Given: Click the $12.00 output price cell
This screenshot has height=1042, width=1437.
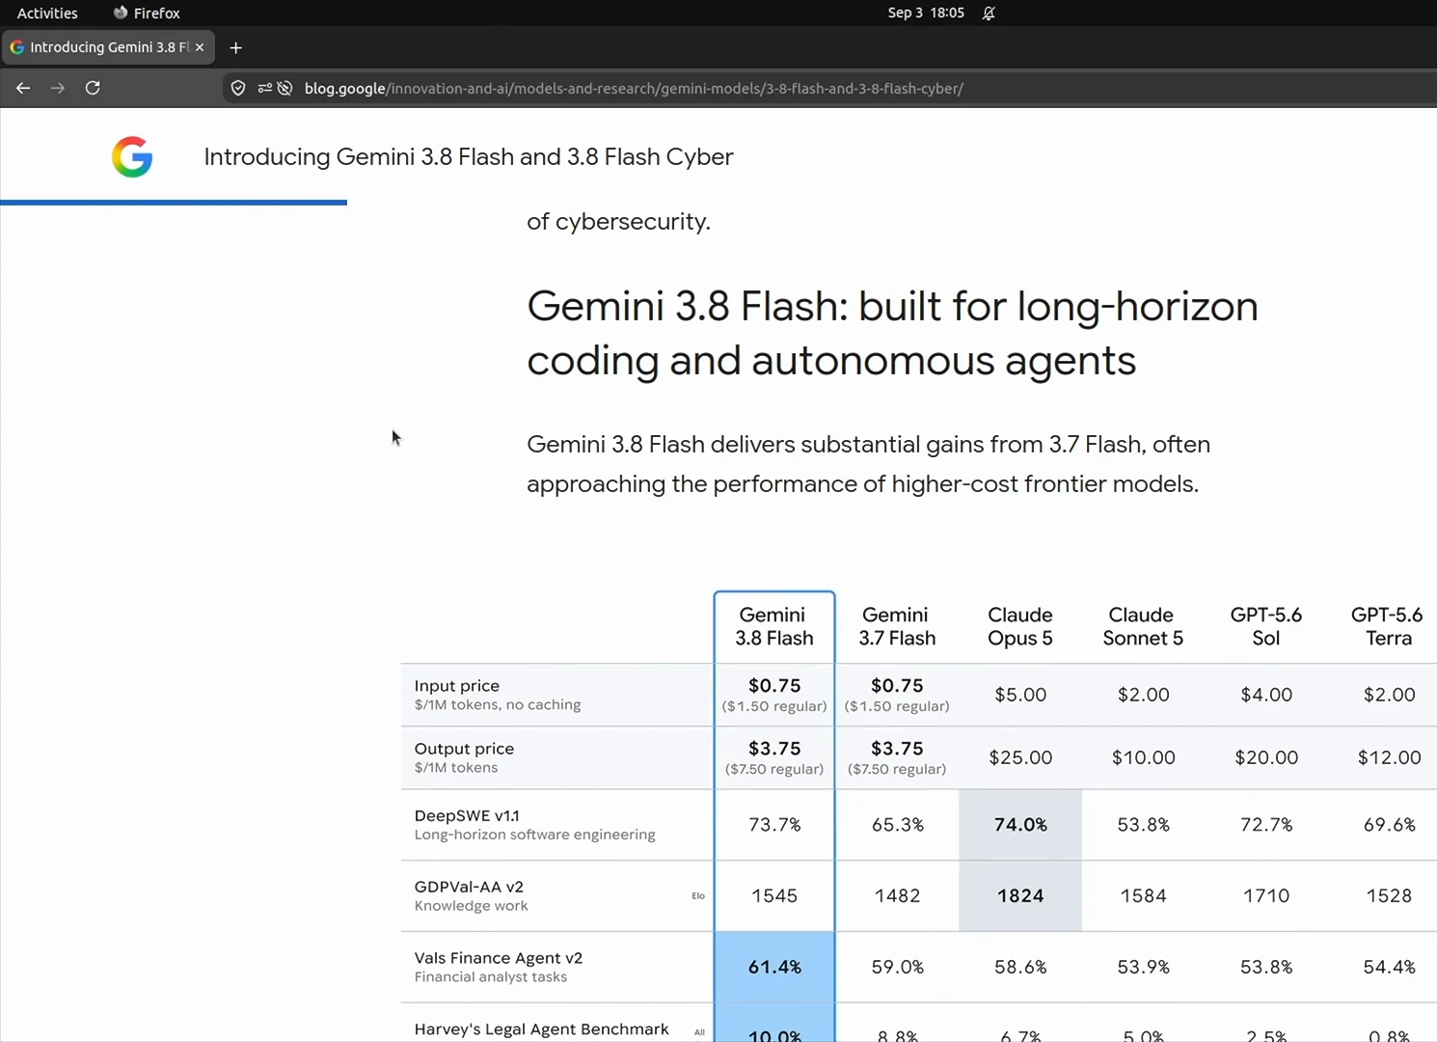Looking at the screenshot, I should (x=1389, y=757).
